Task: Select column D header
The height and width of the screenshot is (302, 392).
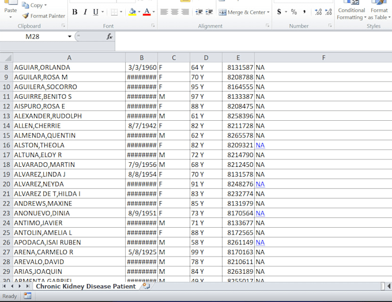Action: coord(206,58)
